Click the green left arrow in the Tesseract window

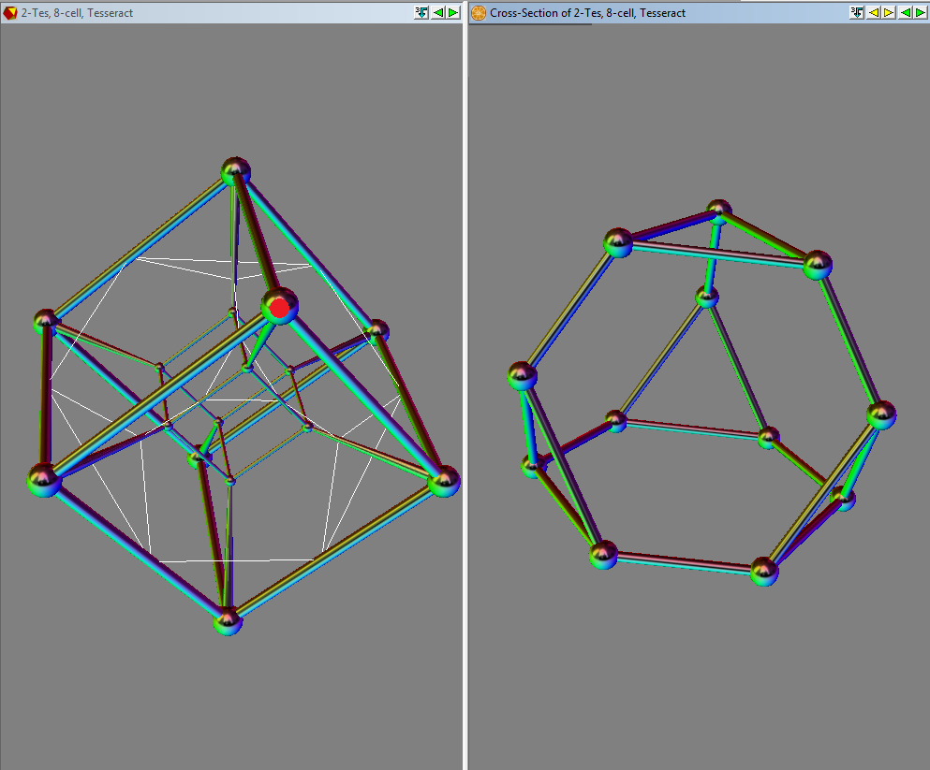[438, 12]
